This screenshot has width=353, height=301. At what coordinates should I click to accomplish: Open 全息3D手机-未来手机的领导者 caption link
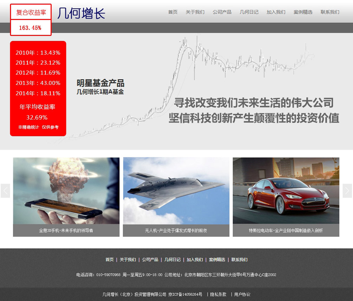click(x=66, y=230)
